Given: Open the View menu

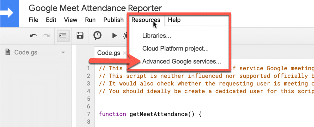Looking at the screenshot, I should click(x=71, y=20).
